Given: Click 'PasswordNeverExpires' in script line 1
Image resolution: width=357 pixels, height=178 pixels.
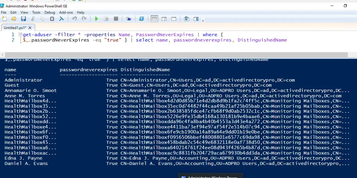Looking at the screenshot, I should click(x=165, y=35).
